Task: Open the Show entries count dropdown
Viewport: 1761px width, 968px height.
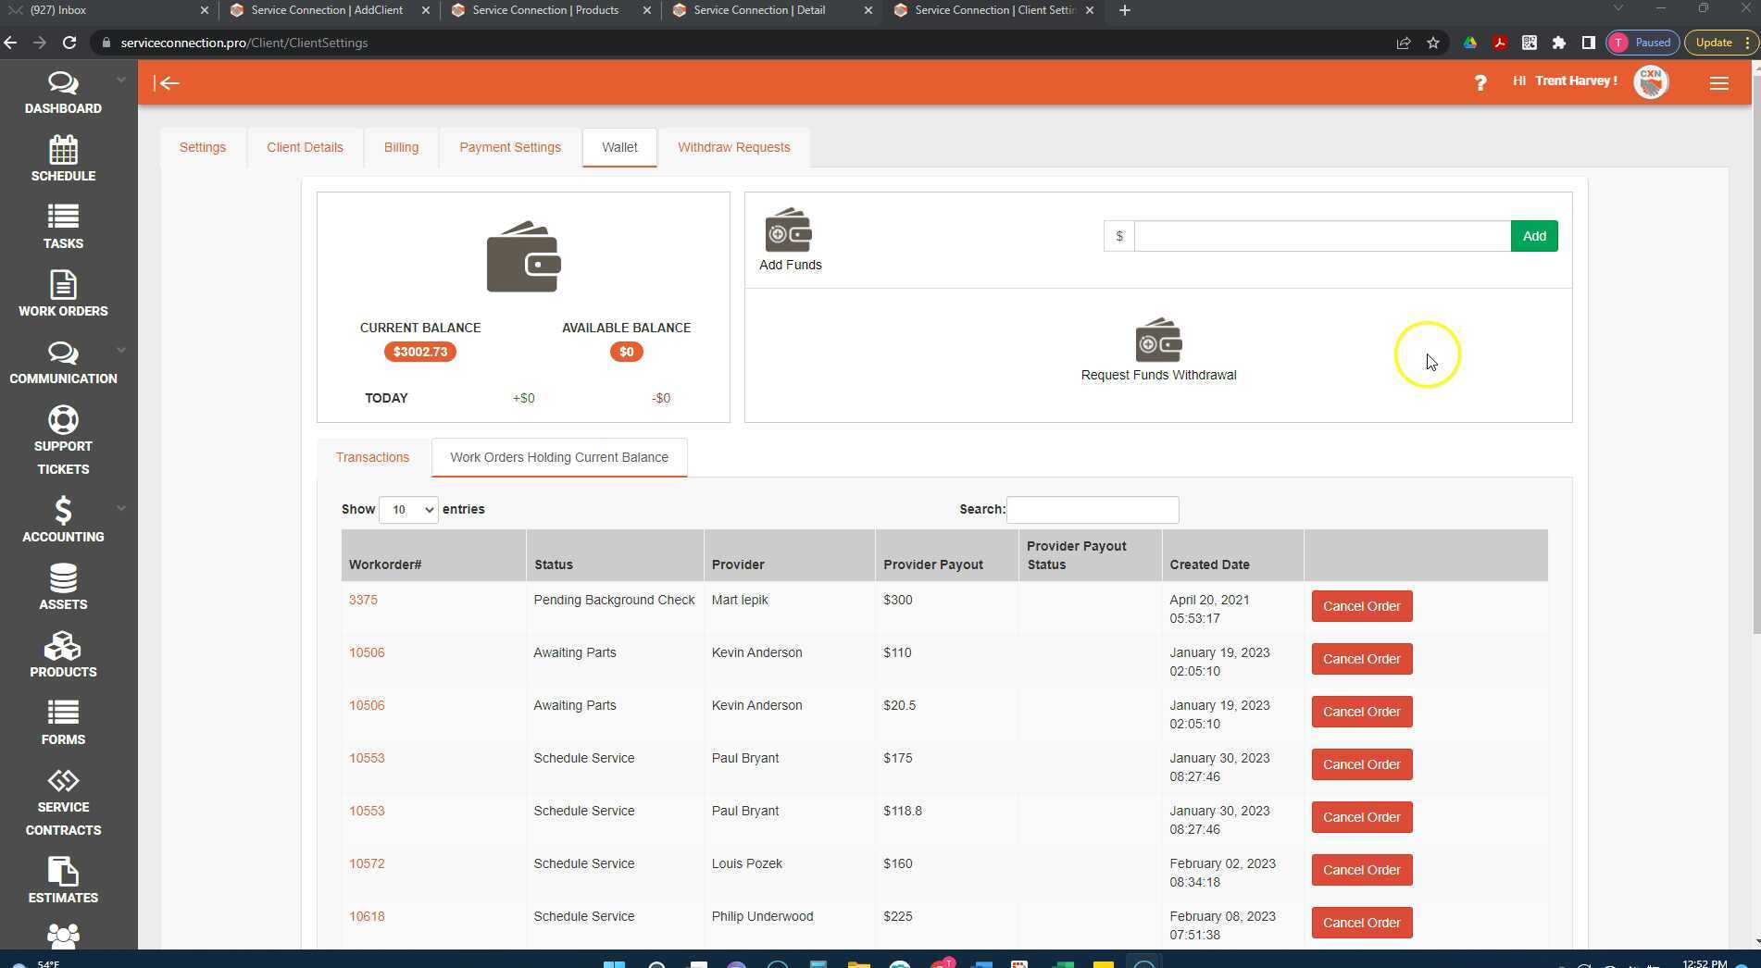Action: point(408,510)
